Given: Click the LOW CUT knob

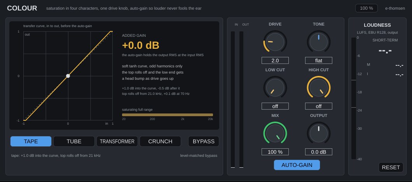Looking at the screenshot, I should [275, 88].
